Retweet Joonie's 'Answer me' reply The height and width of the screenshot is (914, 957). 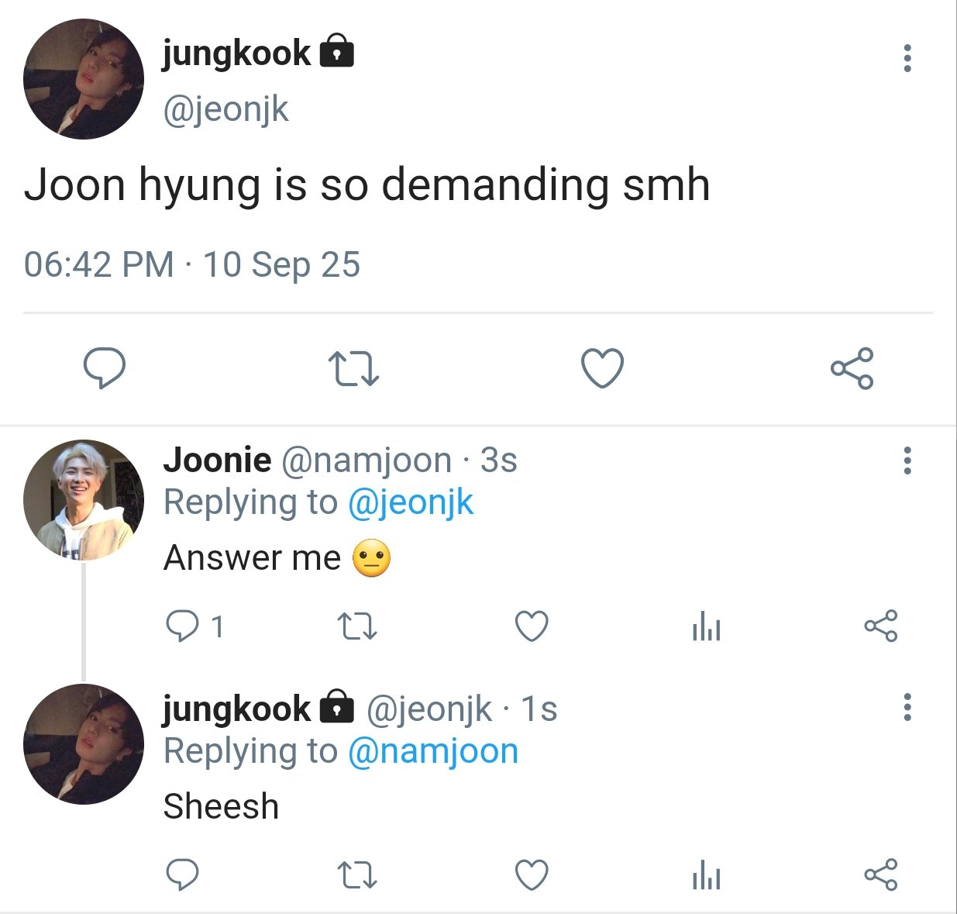tap(358, 626)
